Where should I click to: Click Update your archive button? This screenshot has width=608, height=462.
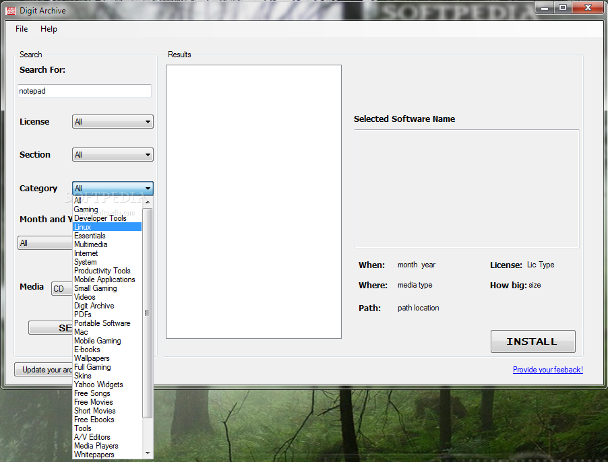coord(44,370)
